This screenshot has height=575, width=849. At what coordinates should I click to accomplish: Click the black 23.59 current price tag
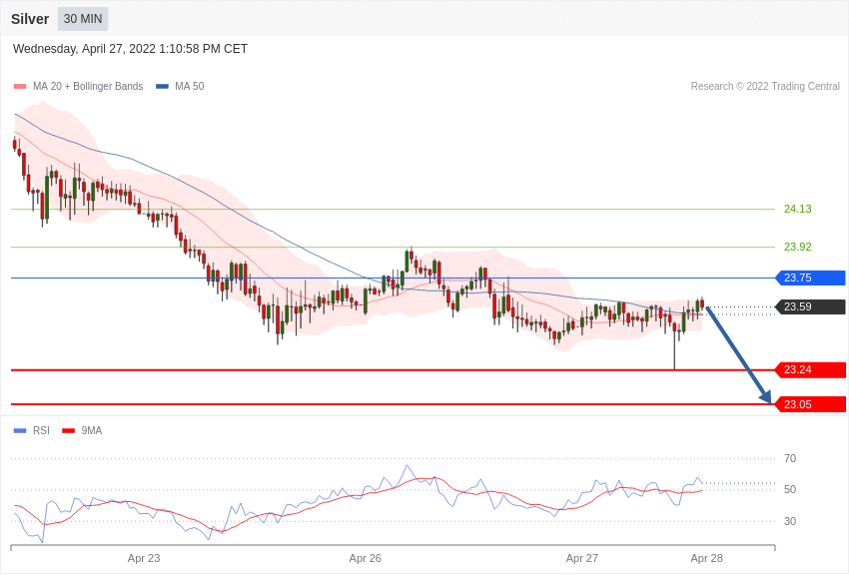811,306
